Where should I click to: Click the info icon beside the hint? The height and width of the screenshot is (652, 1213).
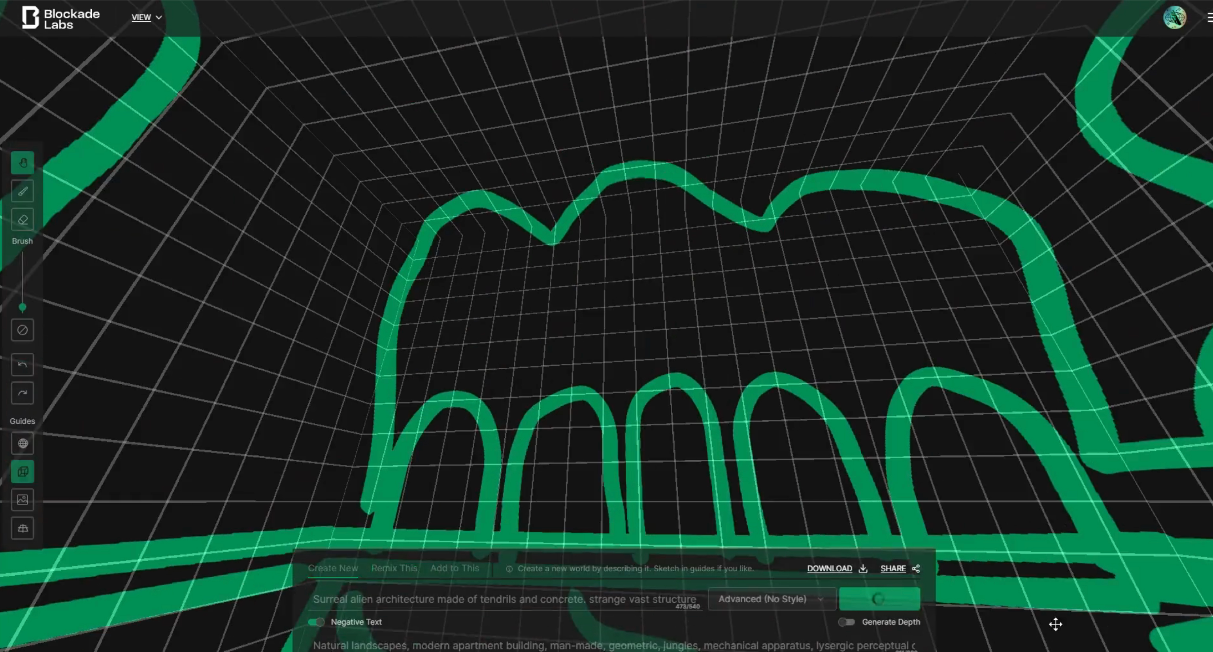[x=509, y=569]
